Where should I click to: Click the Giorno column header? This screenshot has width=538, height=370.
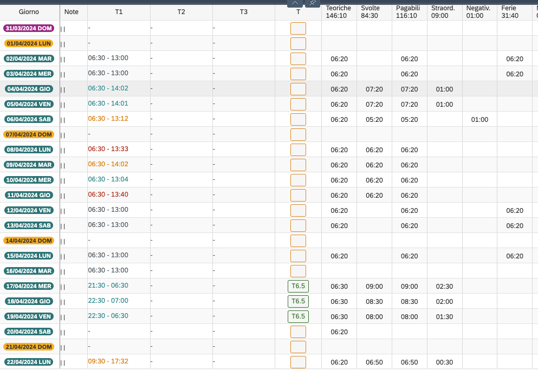(29, 12)
